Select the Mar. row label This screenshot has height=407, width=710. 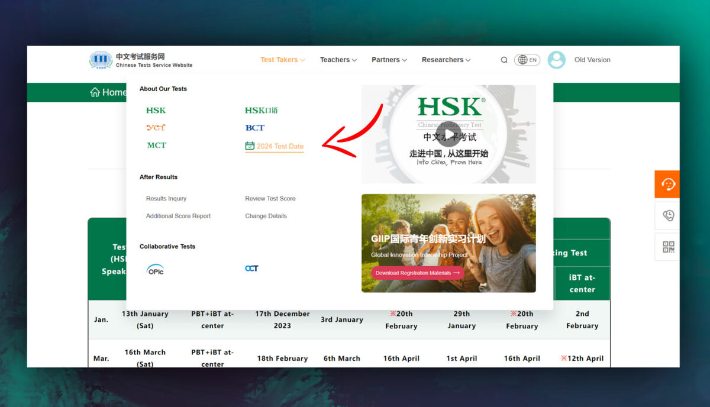pyautogui.click(x=101, y=358)
